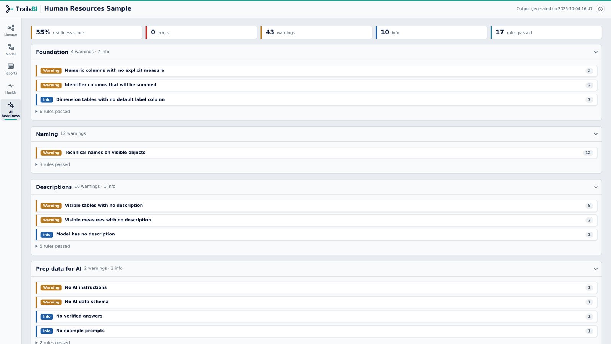Open Dimension tables with no default label

coord(316,100)
